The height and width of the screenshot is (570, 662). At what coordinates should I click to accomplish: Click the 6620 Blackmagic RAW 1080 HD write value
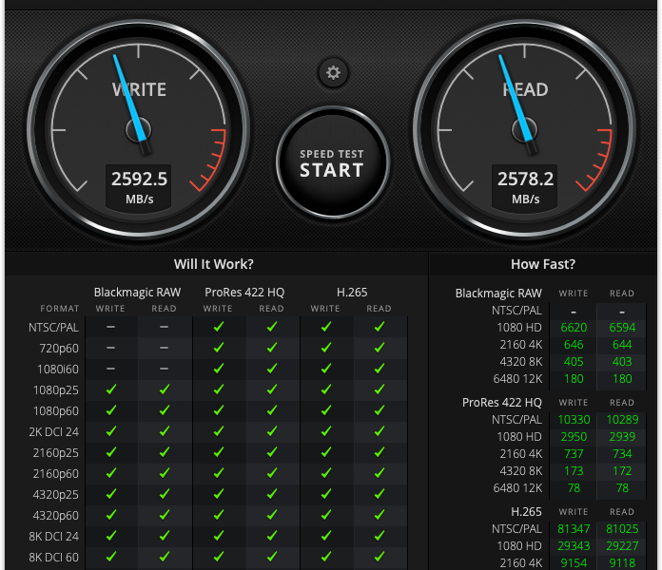pyautogui.click(x=574, y=327)
